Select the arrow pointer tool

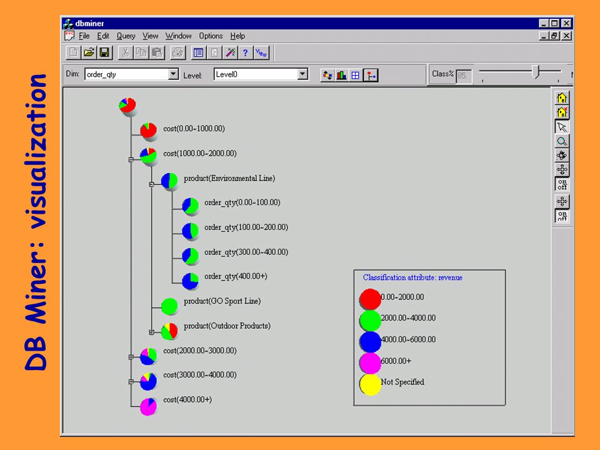pyautogui.click(x=562, y=127)
